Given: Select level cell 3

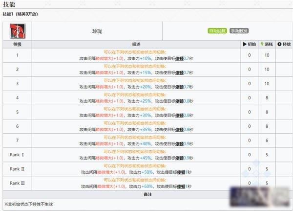Looking at the screenshot, I should point(18,84).
